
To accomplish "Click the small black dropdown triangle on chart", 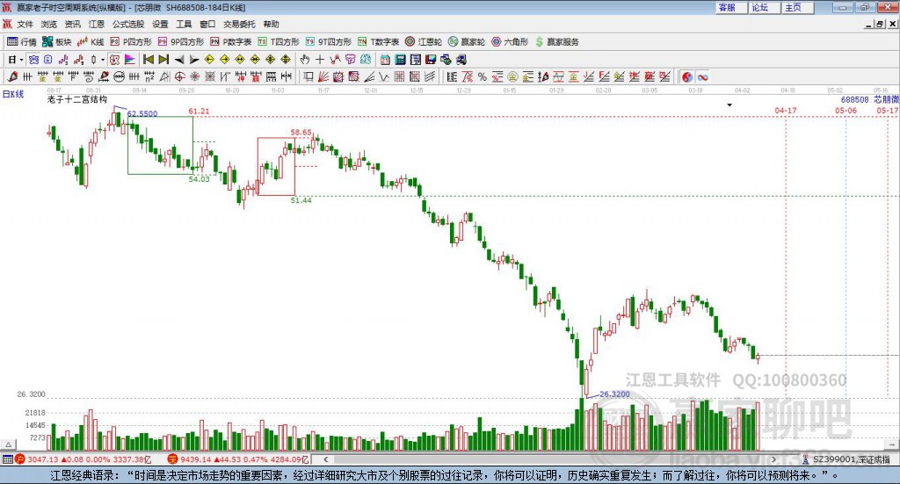I will 729,105.
